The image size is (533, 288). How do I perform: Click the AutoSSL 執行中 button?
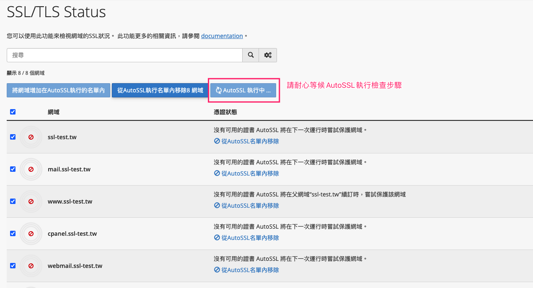(243, 90)
